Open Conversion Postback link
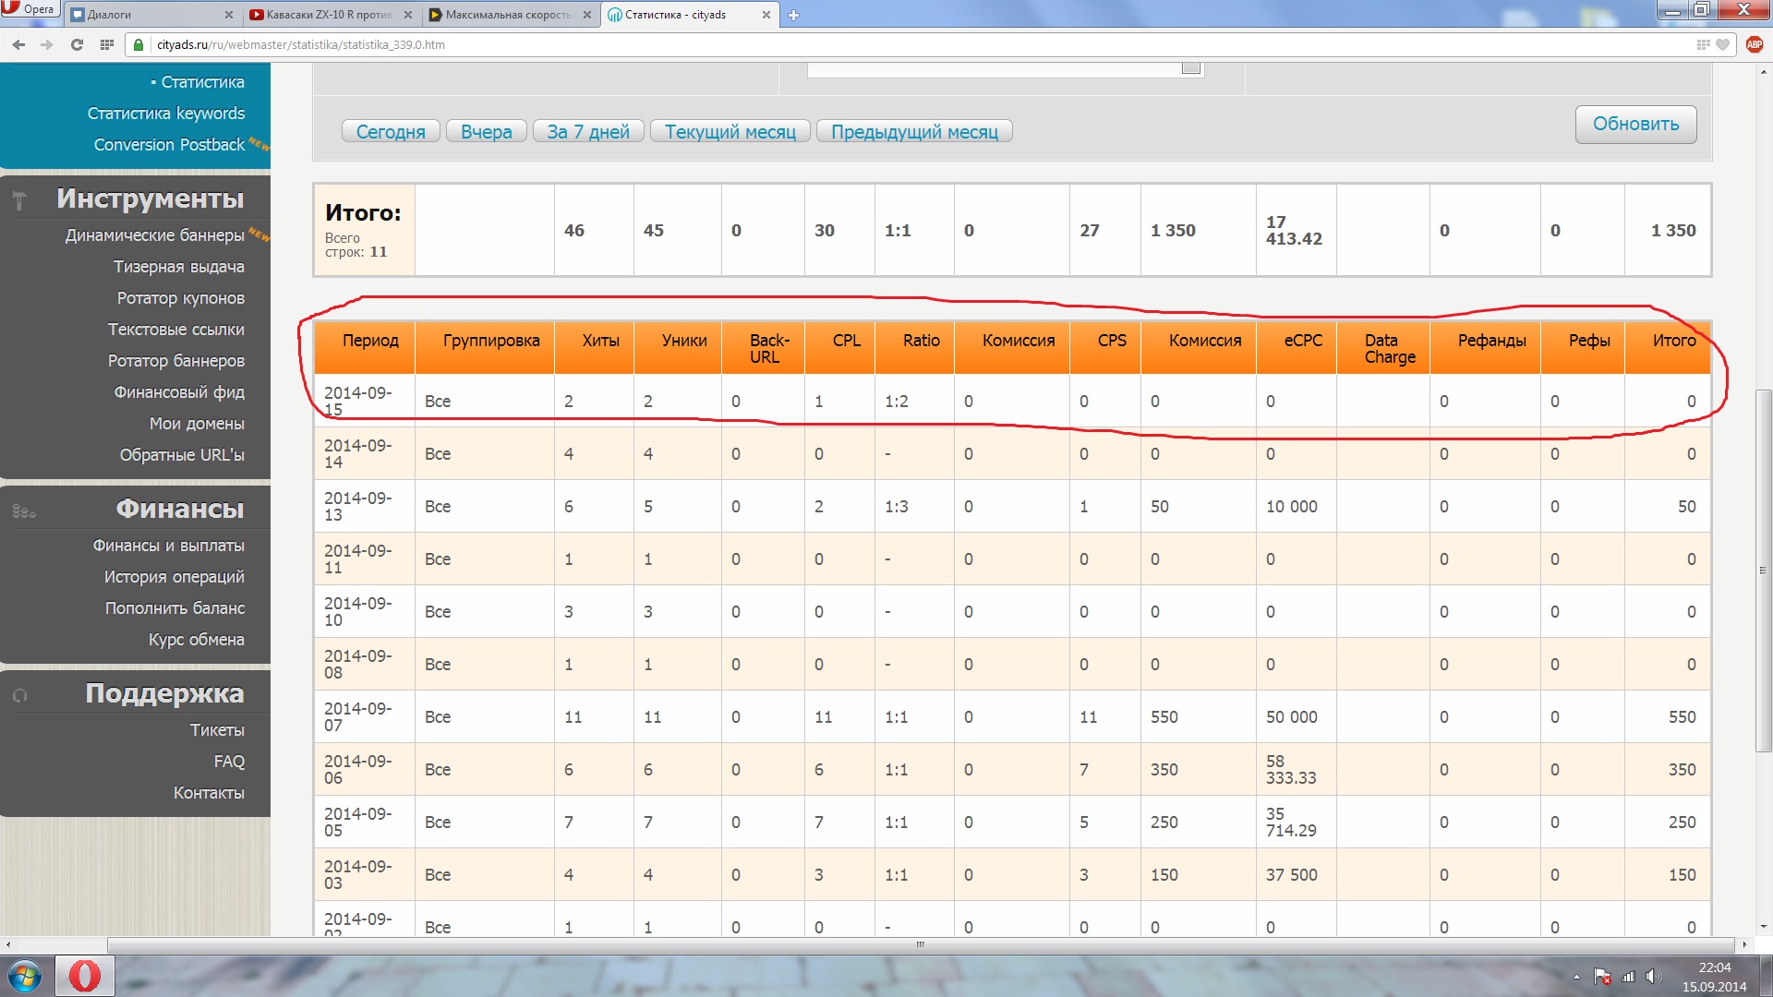Screen dimensions: 1773x997 click(x=169, y=144)
